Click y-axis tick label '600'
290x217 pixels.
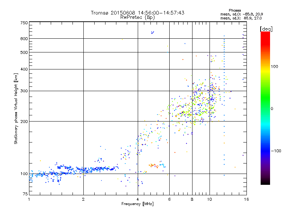point(24,39)
